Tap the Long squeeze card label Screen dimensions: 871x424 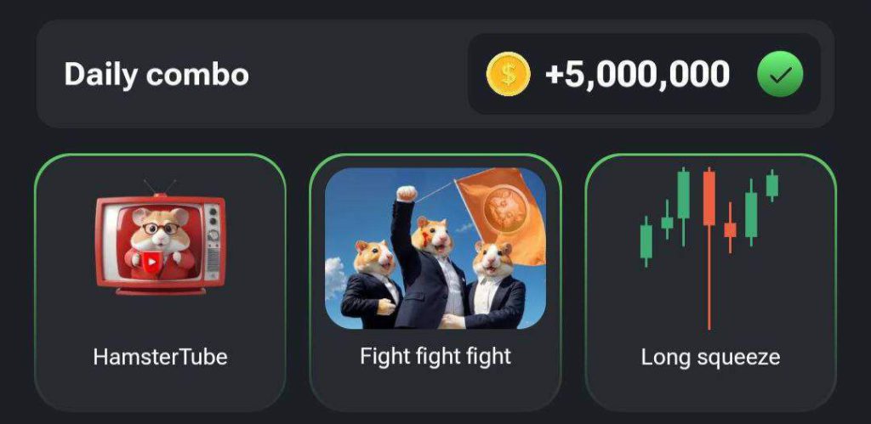tap(710, 357)
